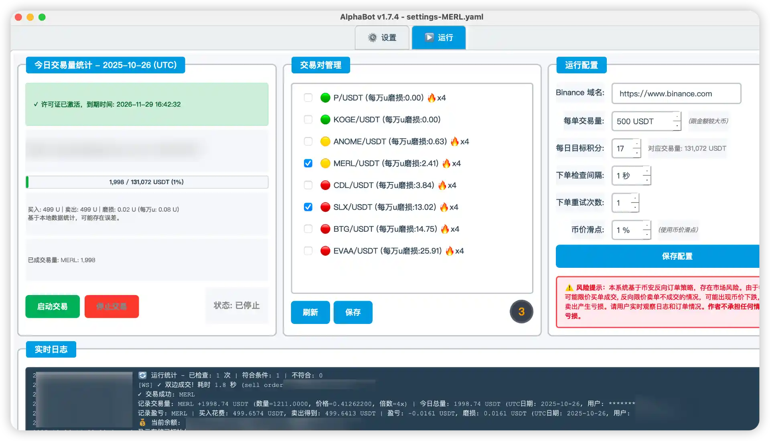Click the refresh icon in run statistics log line
770x441 pixels.
pyautogui.click(x=142, y=375)
